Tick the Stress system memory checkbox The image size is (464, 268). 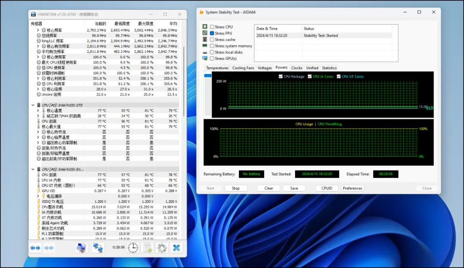click(x=212, y=46)
